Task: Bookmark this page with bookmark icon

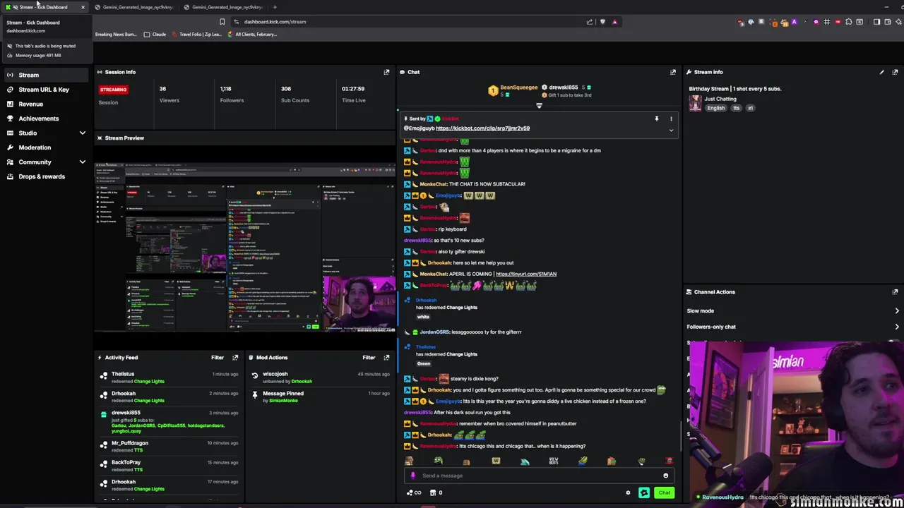Action: point(222,22)
